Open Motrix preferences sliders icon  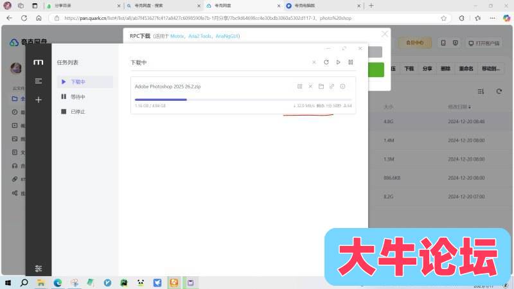(39, 268)
